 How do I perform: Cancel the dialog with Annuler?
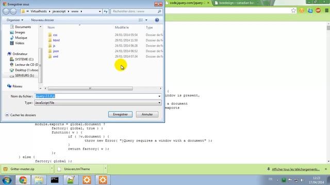(x=147, y=114)
